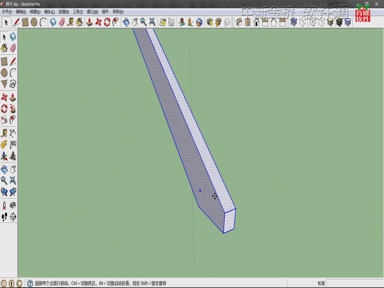Screen dimensions: 384x288
Task: Select the Walk footprints tool
Action: tap(4, 217)
